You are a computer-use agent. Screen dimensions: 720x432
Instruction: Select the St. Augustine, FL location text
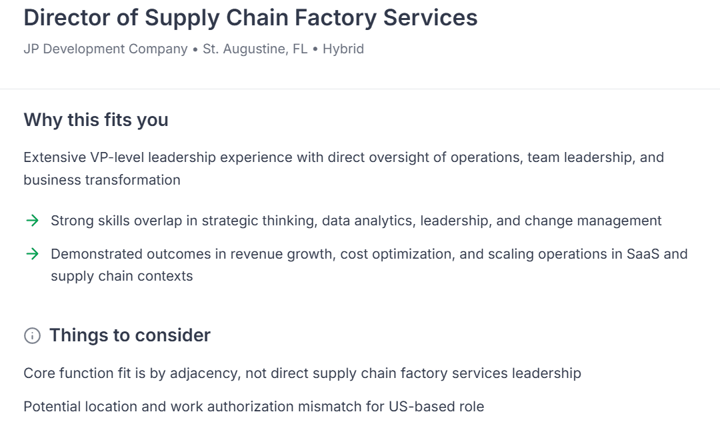point(255,49)
